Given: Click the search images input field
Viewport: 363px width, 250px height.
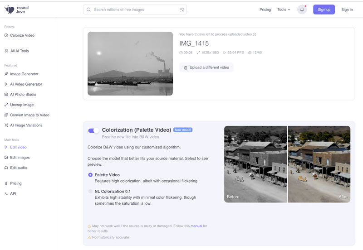Looking at the screenshot, I should tap(134, 10).
